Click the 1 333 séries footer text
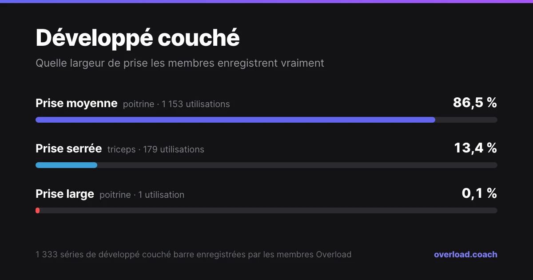 pyautogui.click(x=193, y=255)
